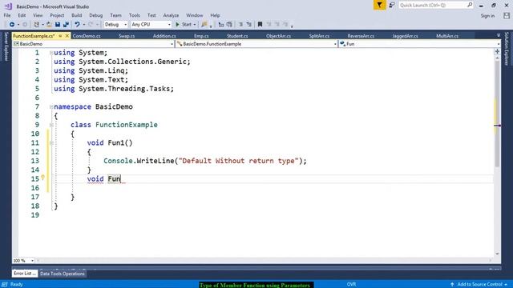Click the Open File toolbar icon

coord(49,25)
